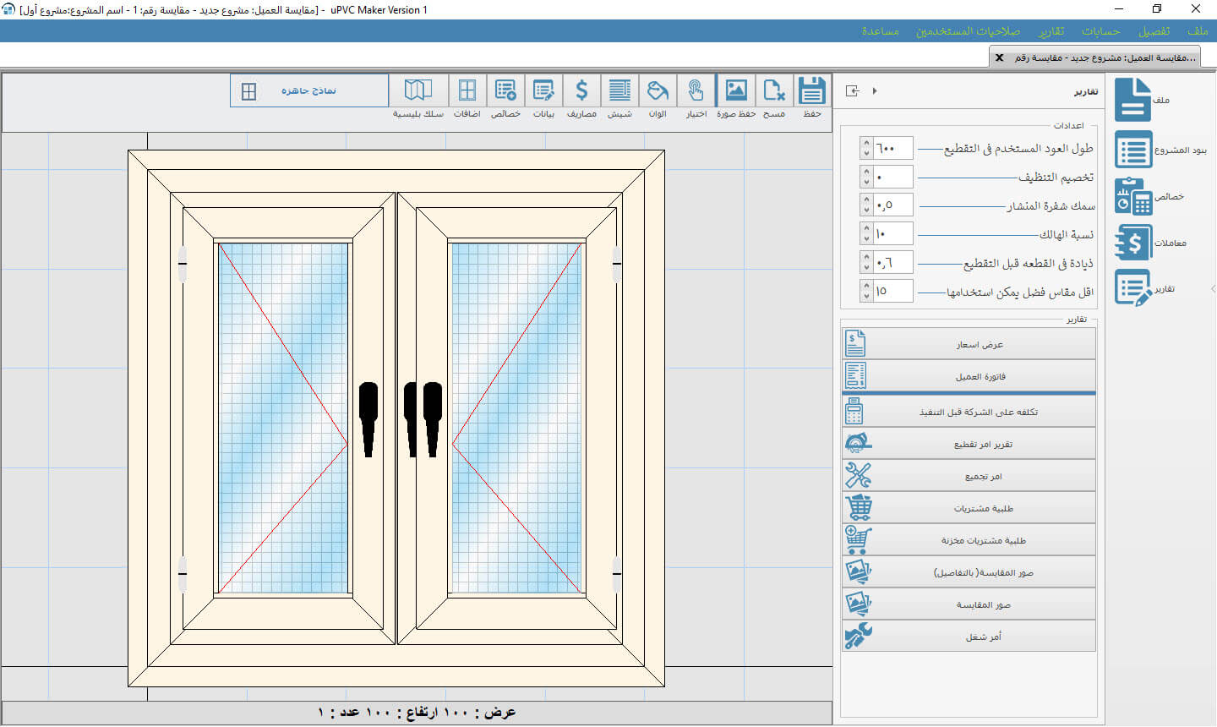
Task: Click the Save (حفظ) floppy disk icon
Action: tap(811, 90)
